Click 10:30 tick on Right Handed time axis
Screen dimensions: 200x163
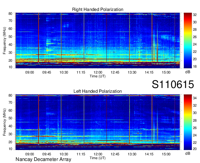pos(64,72)
